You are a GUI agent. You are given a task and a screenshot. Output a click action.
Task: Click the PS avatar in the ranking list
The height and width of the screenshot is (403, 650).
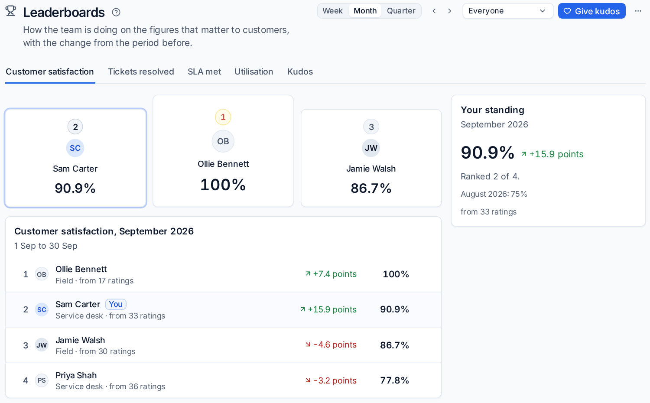click(x=42, y=380)
